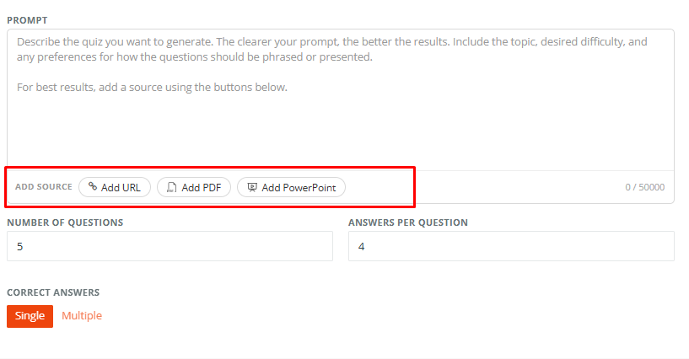Add a URL source
Image resolution: width=689 pixels, height=359 pixels.
[x=115, y=187]
